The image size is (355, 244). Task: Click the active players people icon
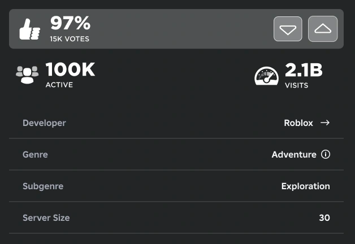(27, 75)
